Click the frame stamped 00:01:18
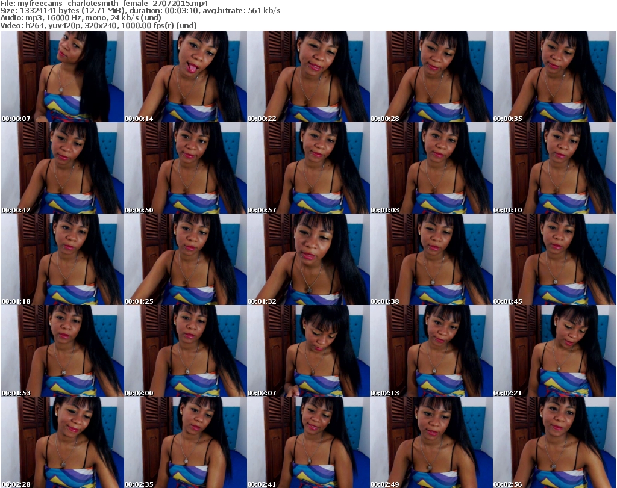The image size is (617, 488). click(x=62, y=259)
